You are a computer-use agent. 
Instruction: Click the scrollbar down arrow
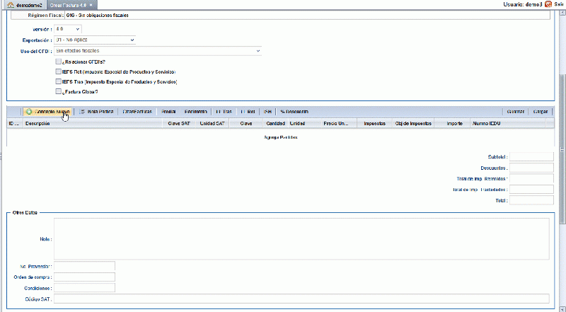[562, 308]
